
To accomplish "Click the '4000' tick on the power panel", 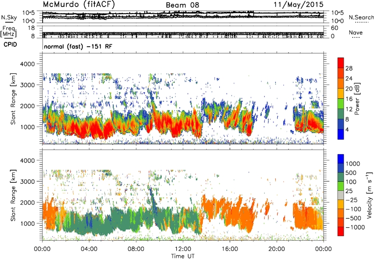I will (x=28, y=64).
